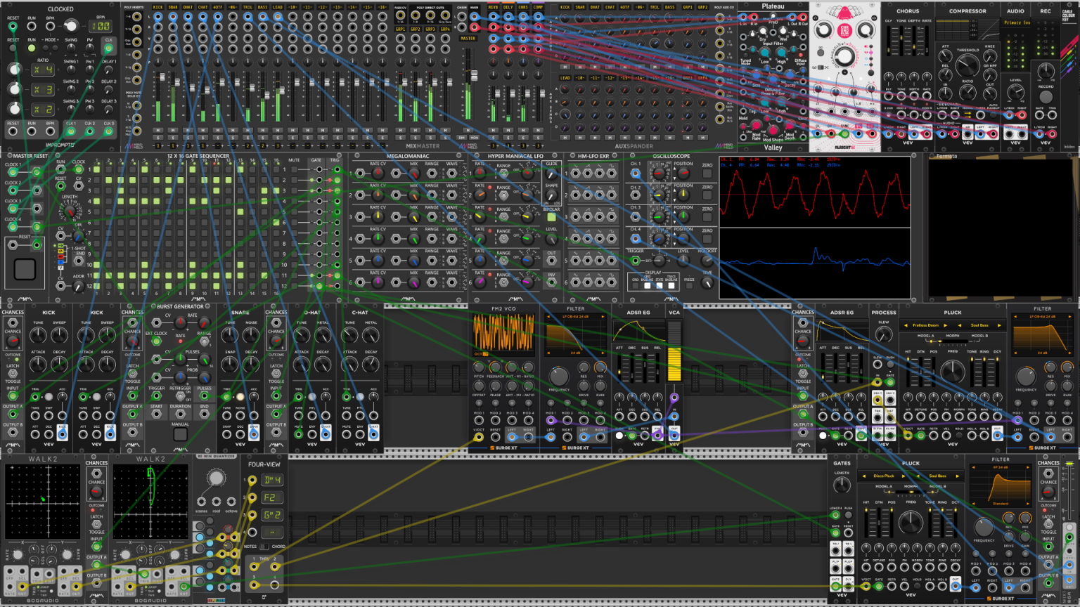Click the Clocked CLK 1 output jack
The width and height of the screenshot is (1080, 607).
pyautogui.click(x=71, y=131)
